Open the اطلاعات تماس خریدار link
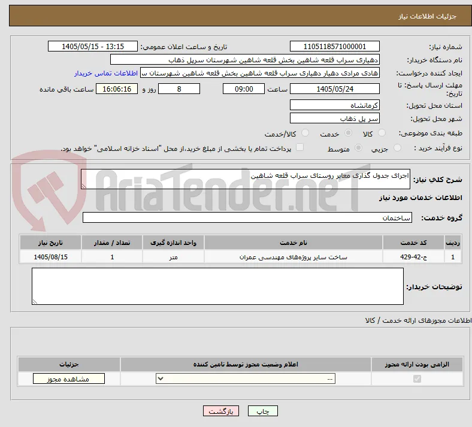 [x=106, y=73]
